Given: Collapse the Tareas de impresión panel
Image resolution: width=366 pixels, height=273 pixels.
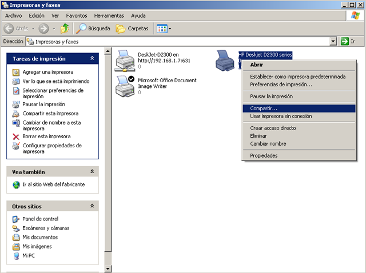Looking at the screenshot, I should 92,58.
